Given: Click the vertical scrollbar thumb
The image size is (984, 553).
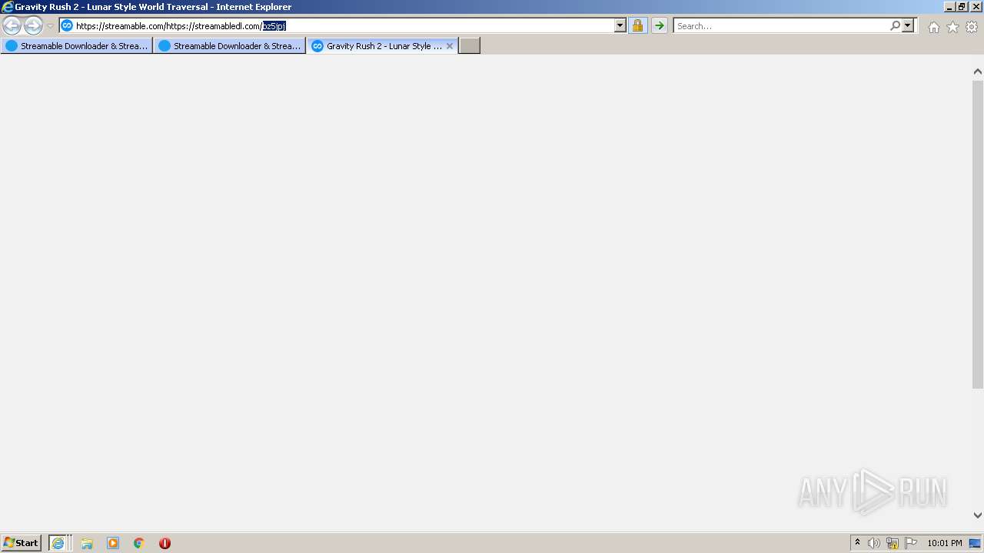Looking at the screenshot, I should [x=978, y=234].
